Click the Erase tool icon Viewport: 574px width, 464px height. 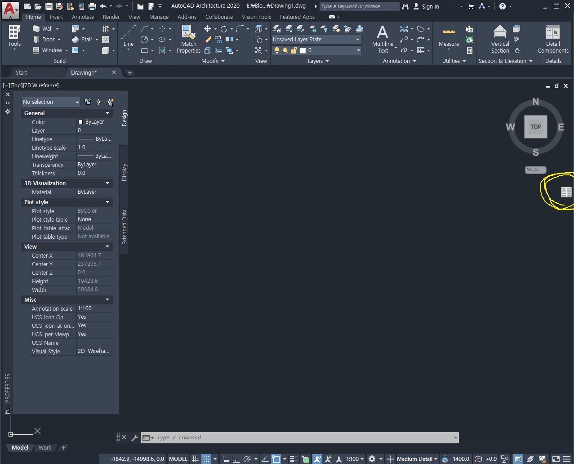[x=208, y=40]
